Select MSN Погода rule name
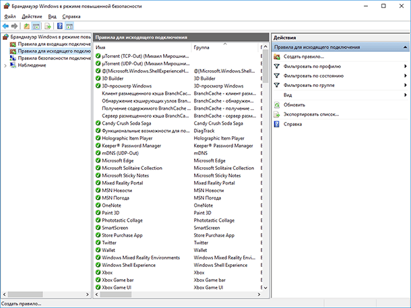The image size is (411, 308). coord(116,198)
